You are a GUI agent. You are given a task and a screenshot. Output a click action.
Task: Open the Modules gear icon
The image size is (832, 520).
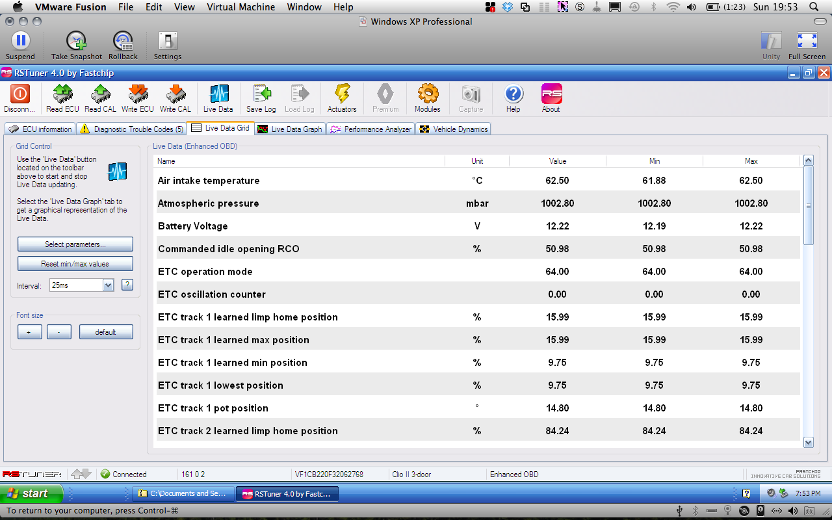click(x=428, y=94)
